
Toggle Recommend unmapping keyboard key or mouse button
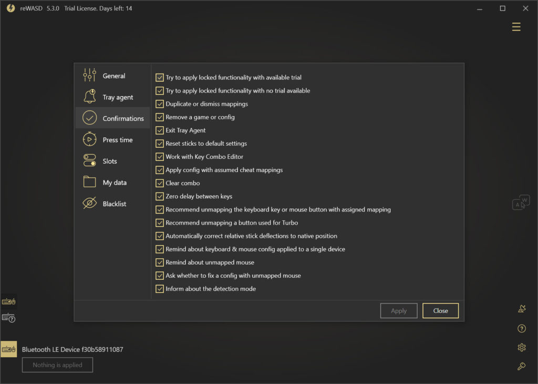[160, 209]
